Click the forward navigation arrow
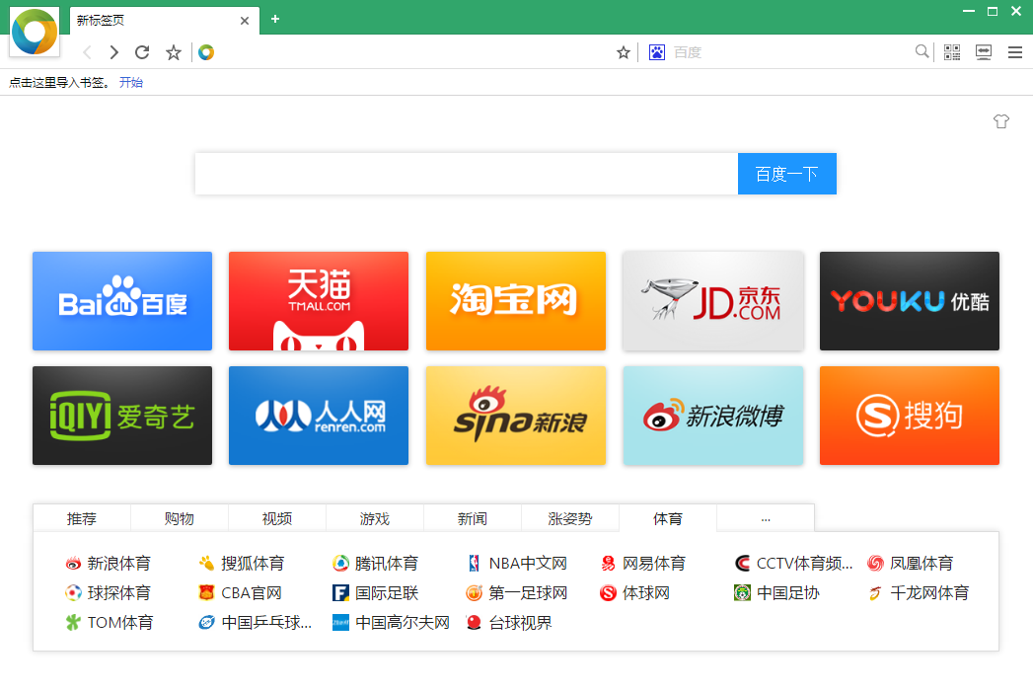Image resolution: width=1033 pixels, height=692 pixels. pyautogui.click(x=114, y=52)
